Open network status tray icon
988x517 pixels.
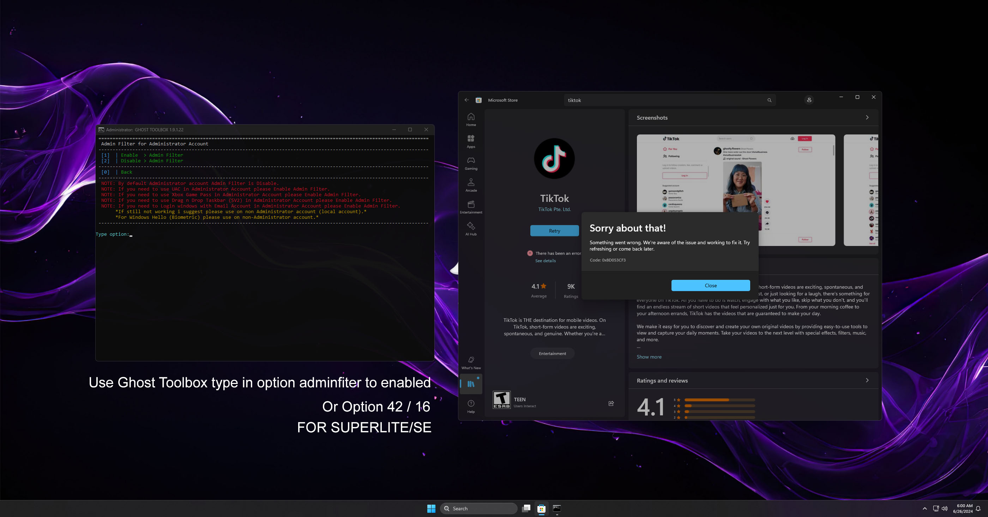[936, 509]
